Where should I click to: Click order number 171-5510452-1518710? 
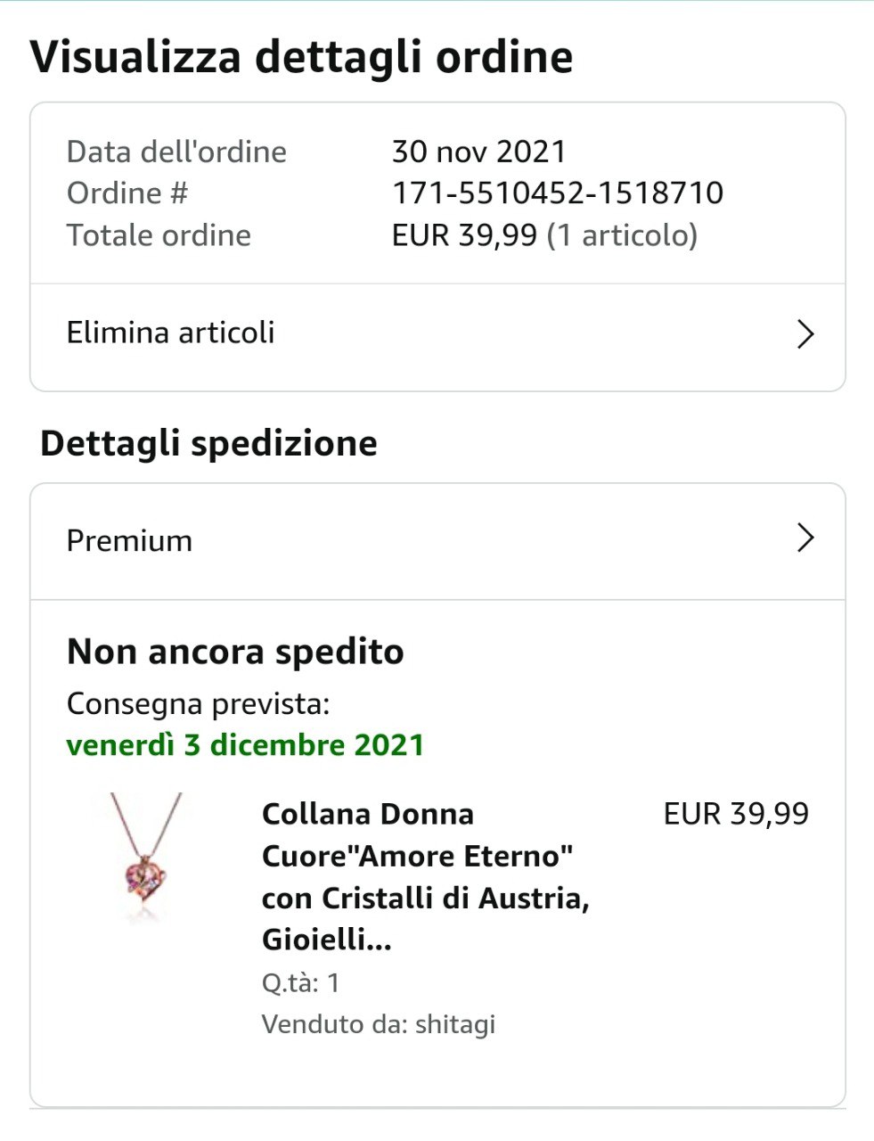coord(558,193)
